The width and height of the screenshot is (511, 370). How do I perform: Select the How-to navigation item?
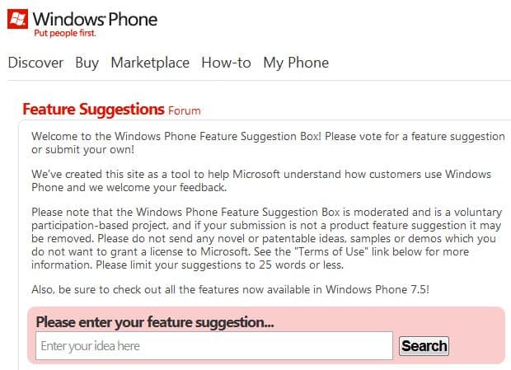pyautogui.click(x=226, y=63)
